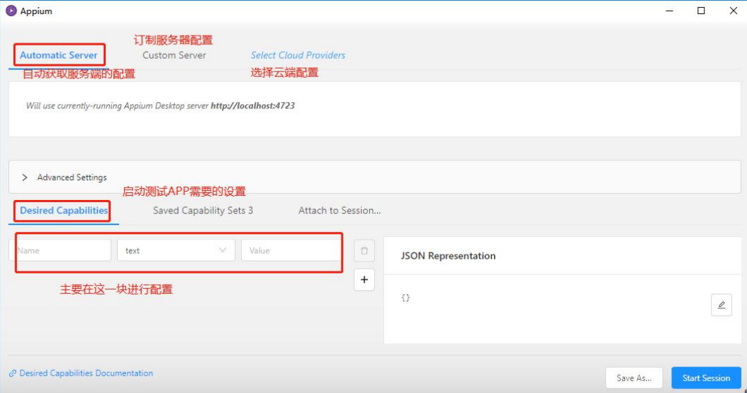Minimize the Appium window
This screenshot has height=393, width=747.
[669, 11]
